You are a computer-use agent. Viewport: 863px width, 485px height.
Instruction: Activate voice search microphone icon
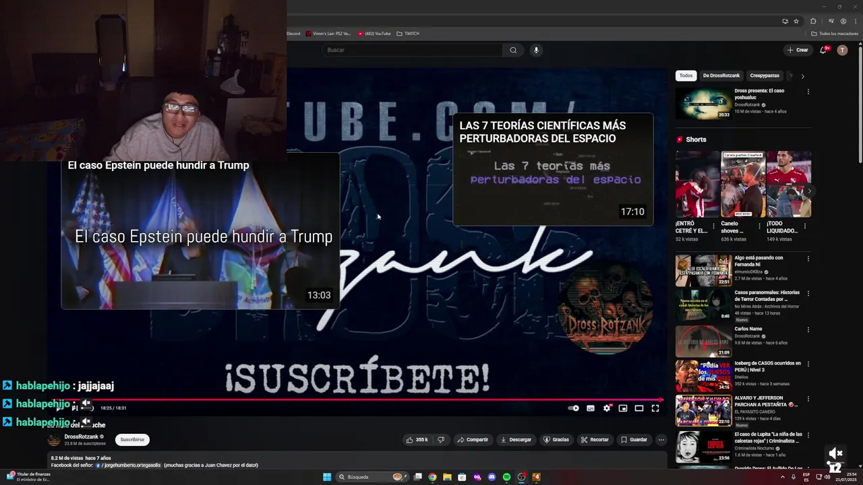click(536, 50)
